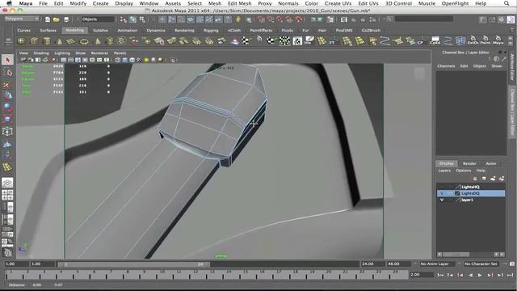The height and width of the screenshot is (291, 517).
Task: Click Open Scene folder icon
Action: (x=57, y=19)
